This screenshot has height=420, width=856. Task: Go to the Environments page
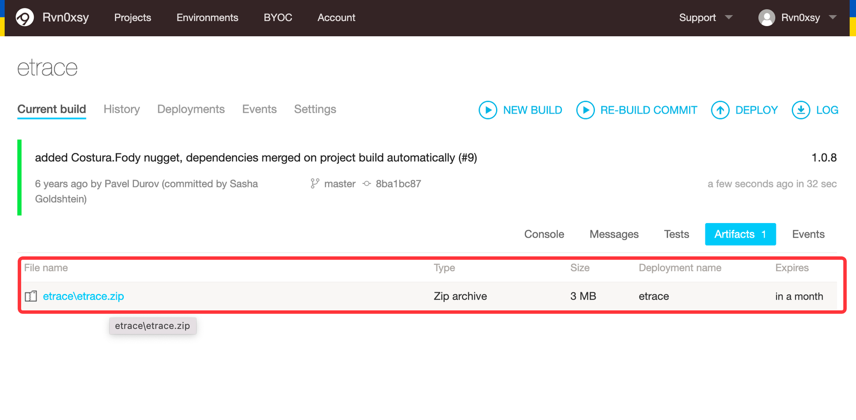click(207, 18)
